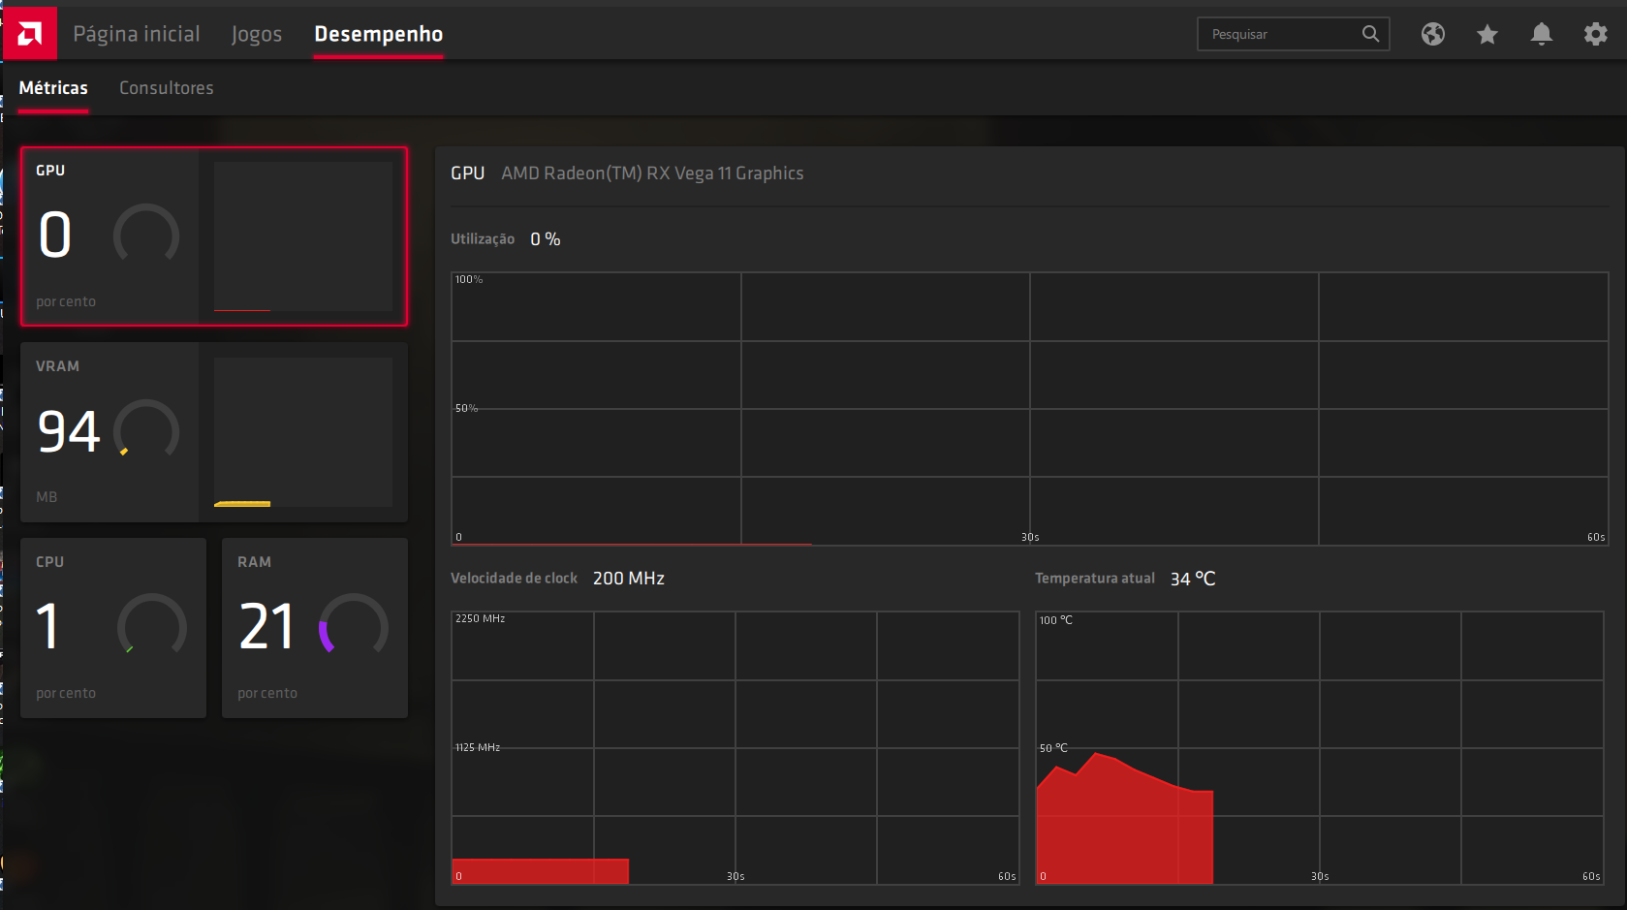
Task: Click the 'Utilização' label
Action: click(483, 239)
